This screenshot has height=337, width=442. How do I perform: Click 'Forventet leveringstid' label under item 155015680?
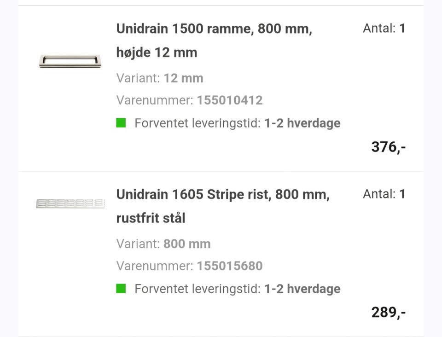[198, 289]
